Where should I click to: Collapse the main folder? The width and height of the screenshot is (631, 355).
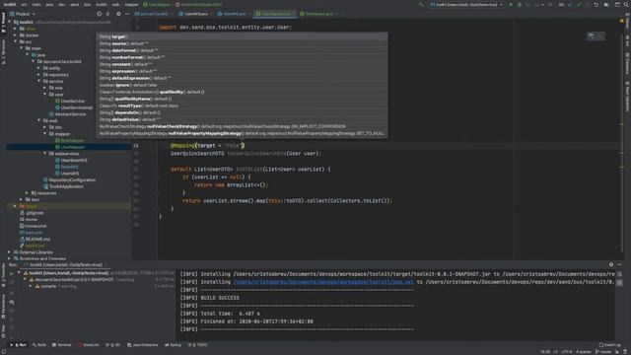pyautogui.click(x=22, y=48)
